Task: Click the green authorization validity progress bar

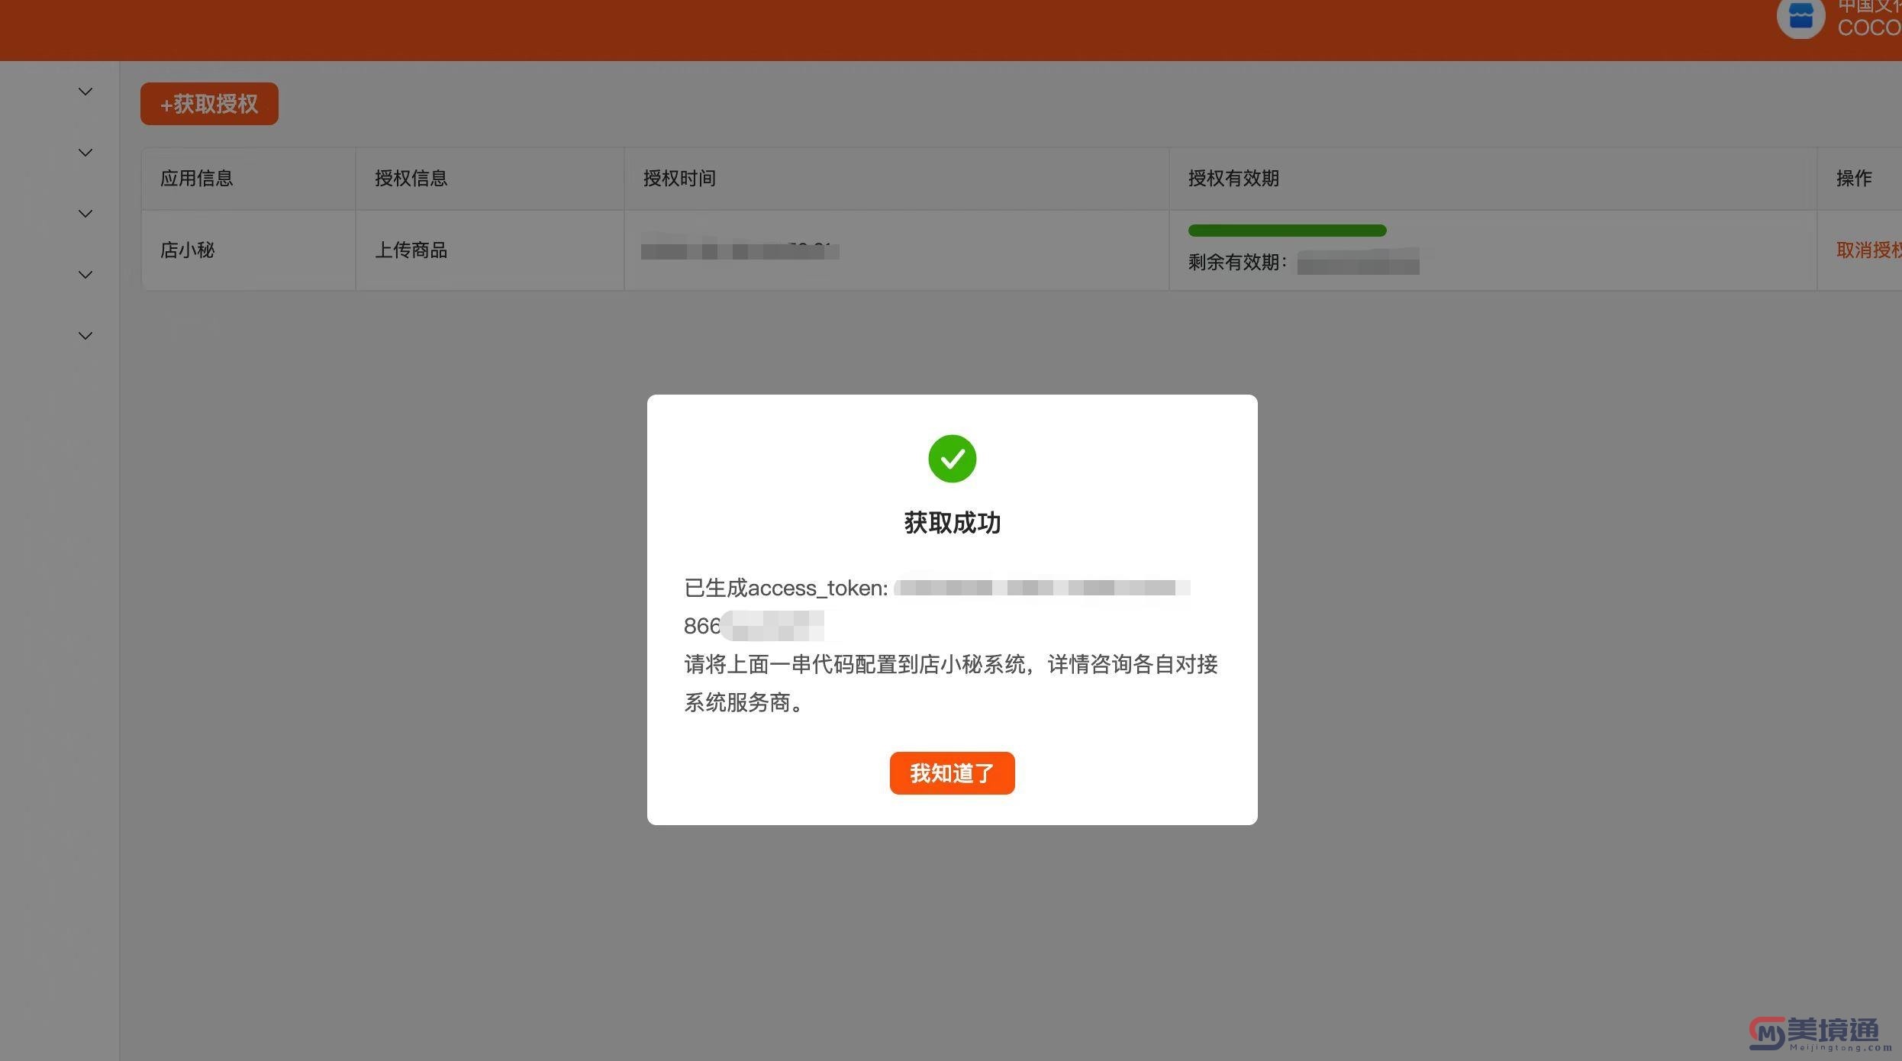Action: 1287,231
